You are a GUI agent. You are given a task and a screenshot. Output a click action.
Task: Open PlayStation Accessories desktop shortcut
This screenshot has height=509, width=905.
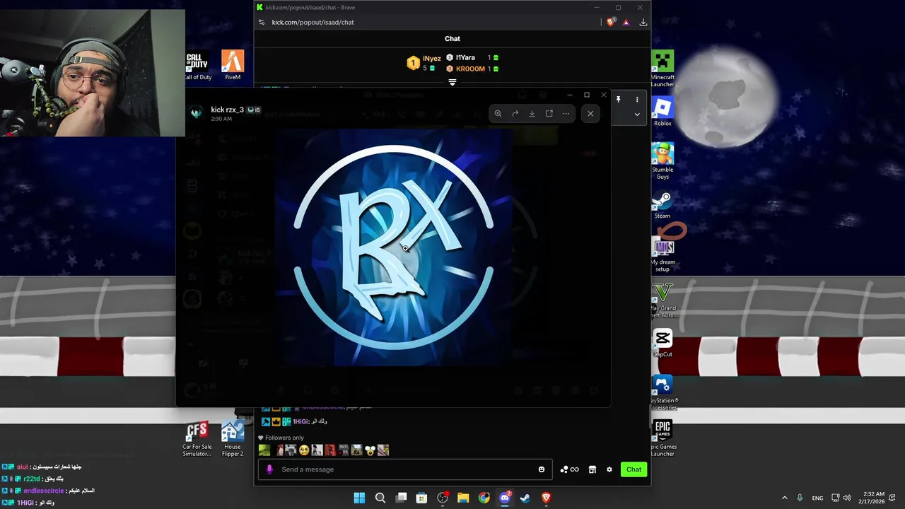coord(662,392)
